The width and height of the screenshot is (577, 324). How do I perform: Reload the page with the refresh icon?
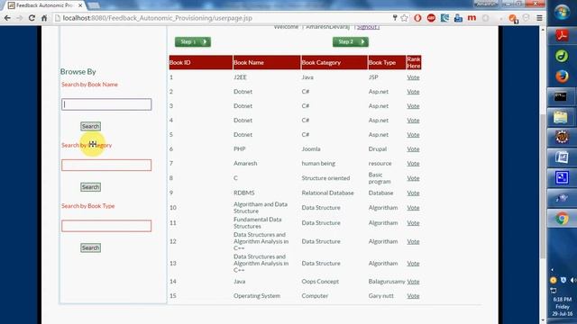click(x=32, y=18)
